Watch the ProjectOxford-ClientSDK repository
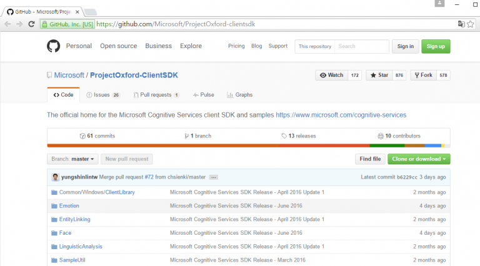Viewport: 480px width, 266px height. [x=331, y=75]
